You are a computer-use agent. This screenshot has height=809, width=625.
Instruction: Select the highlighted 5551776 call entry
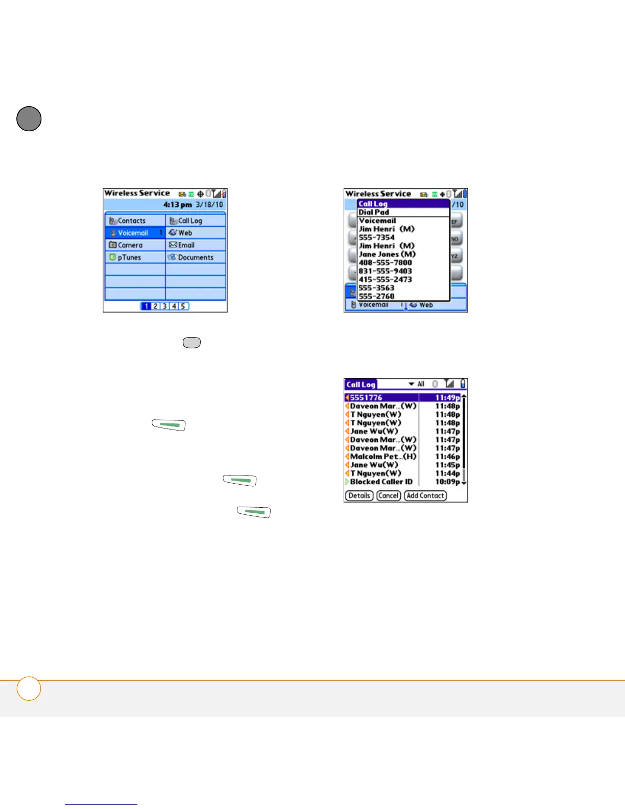(402, 397)
